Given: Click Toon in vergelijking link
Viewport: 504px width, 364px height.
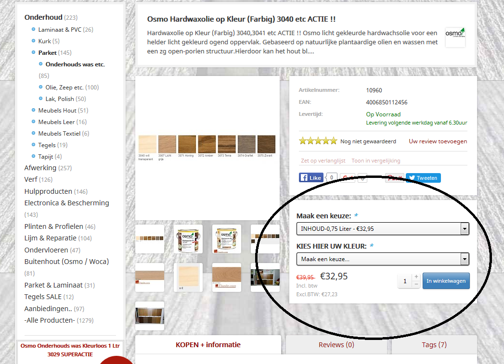Looking at the screenshot, I should (376, 161).
